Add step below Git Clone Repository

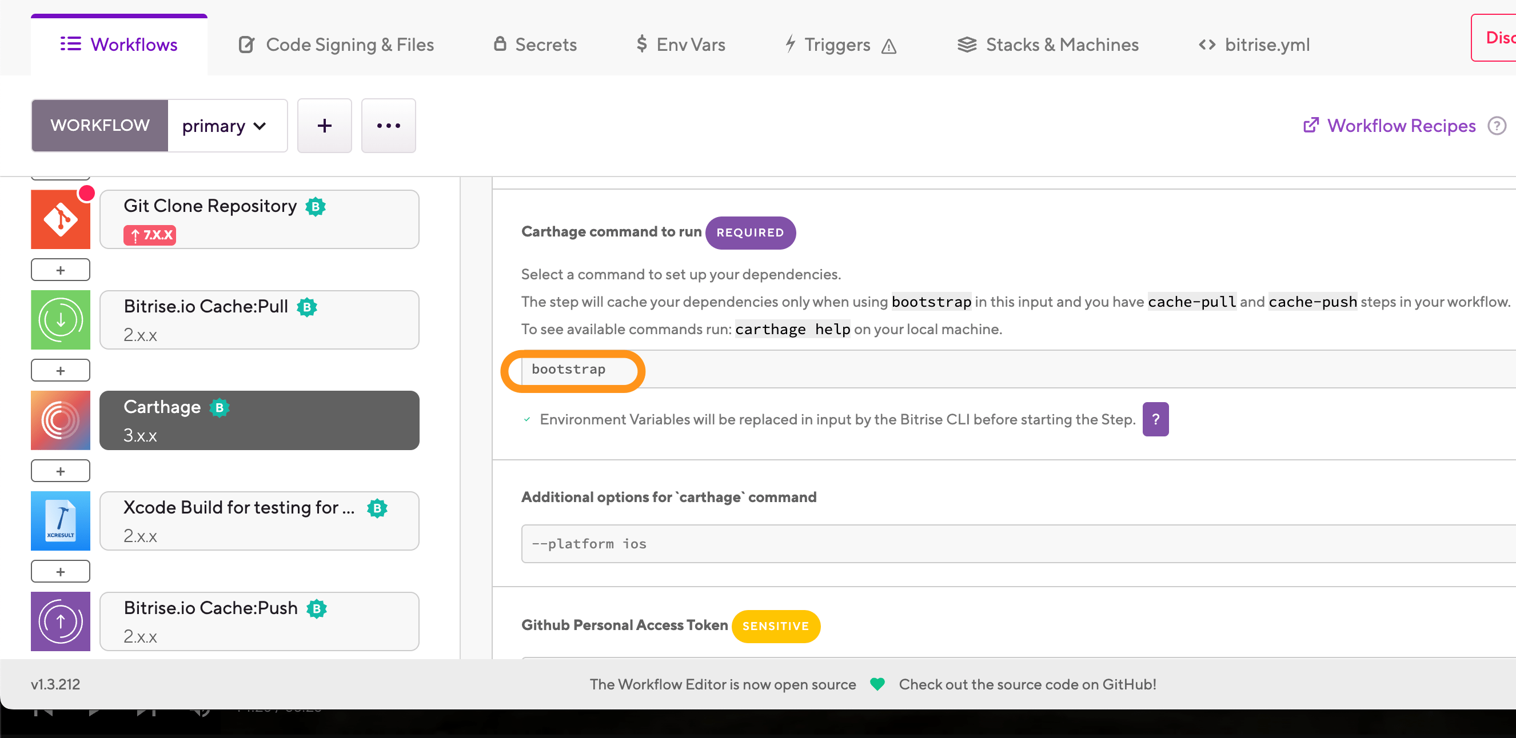tap(61, 270)
